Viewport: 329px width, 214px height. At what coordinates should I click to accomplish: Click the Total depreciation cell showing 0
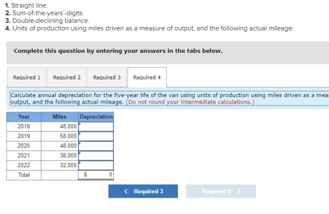[96, 175]
